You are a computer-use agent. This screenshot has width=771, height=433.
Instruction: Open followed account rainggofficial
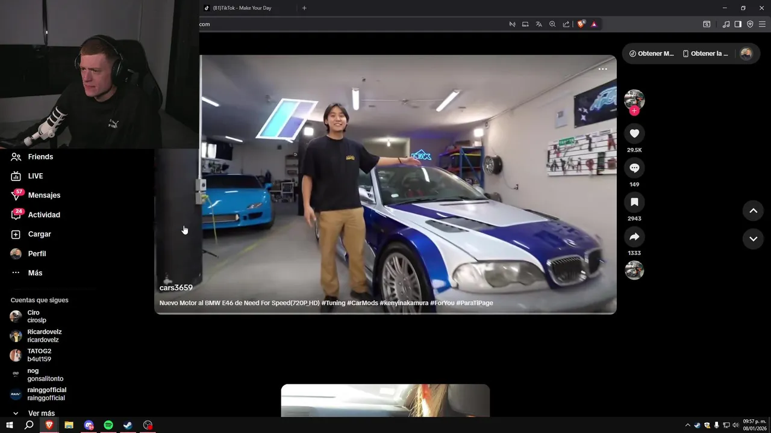(39, 394)
